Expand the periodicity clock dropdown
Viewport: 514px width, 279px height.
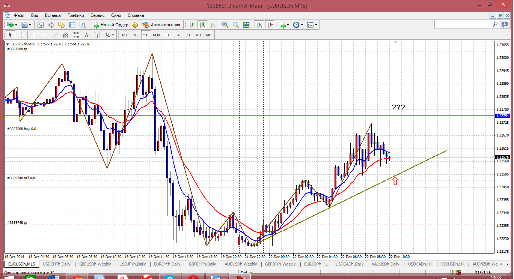point(302,25)
